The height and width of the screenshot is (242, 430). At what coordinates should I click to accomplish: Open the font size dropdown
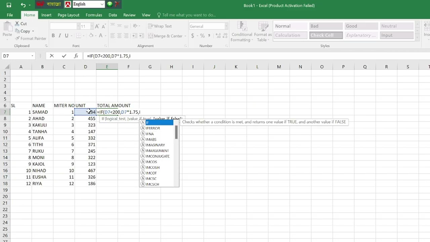91,26
